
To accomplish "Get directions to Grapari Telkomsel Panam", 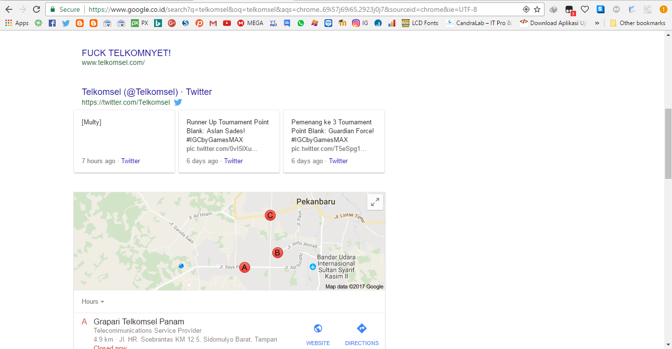I will click(x=362, y=334).
